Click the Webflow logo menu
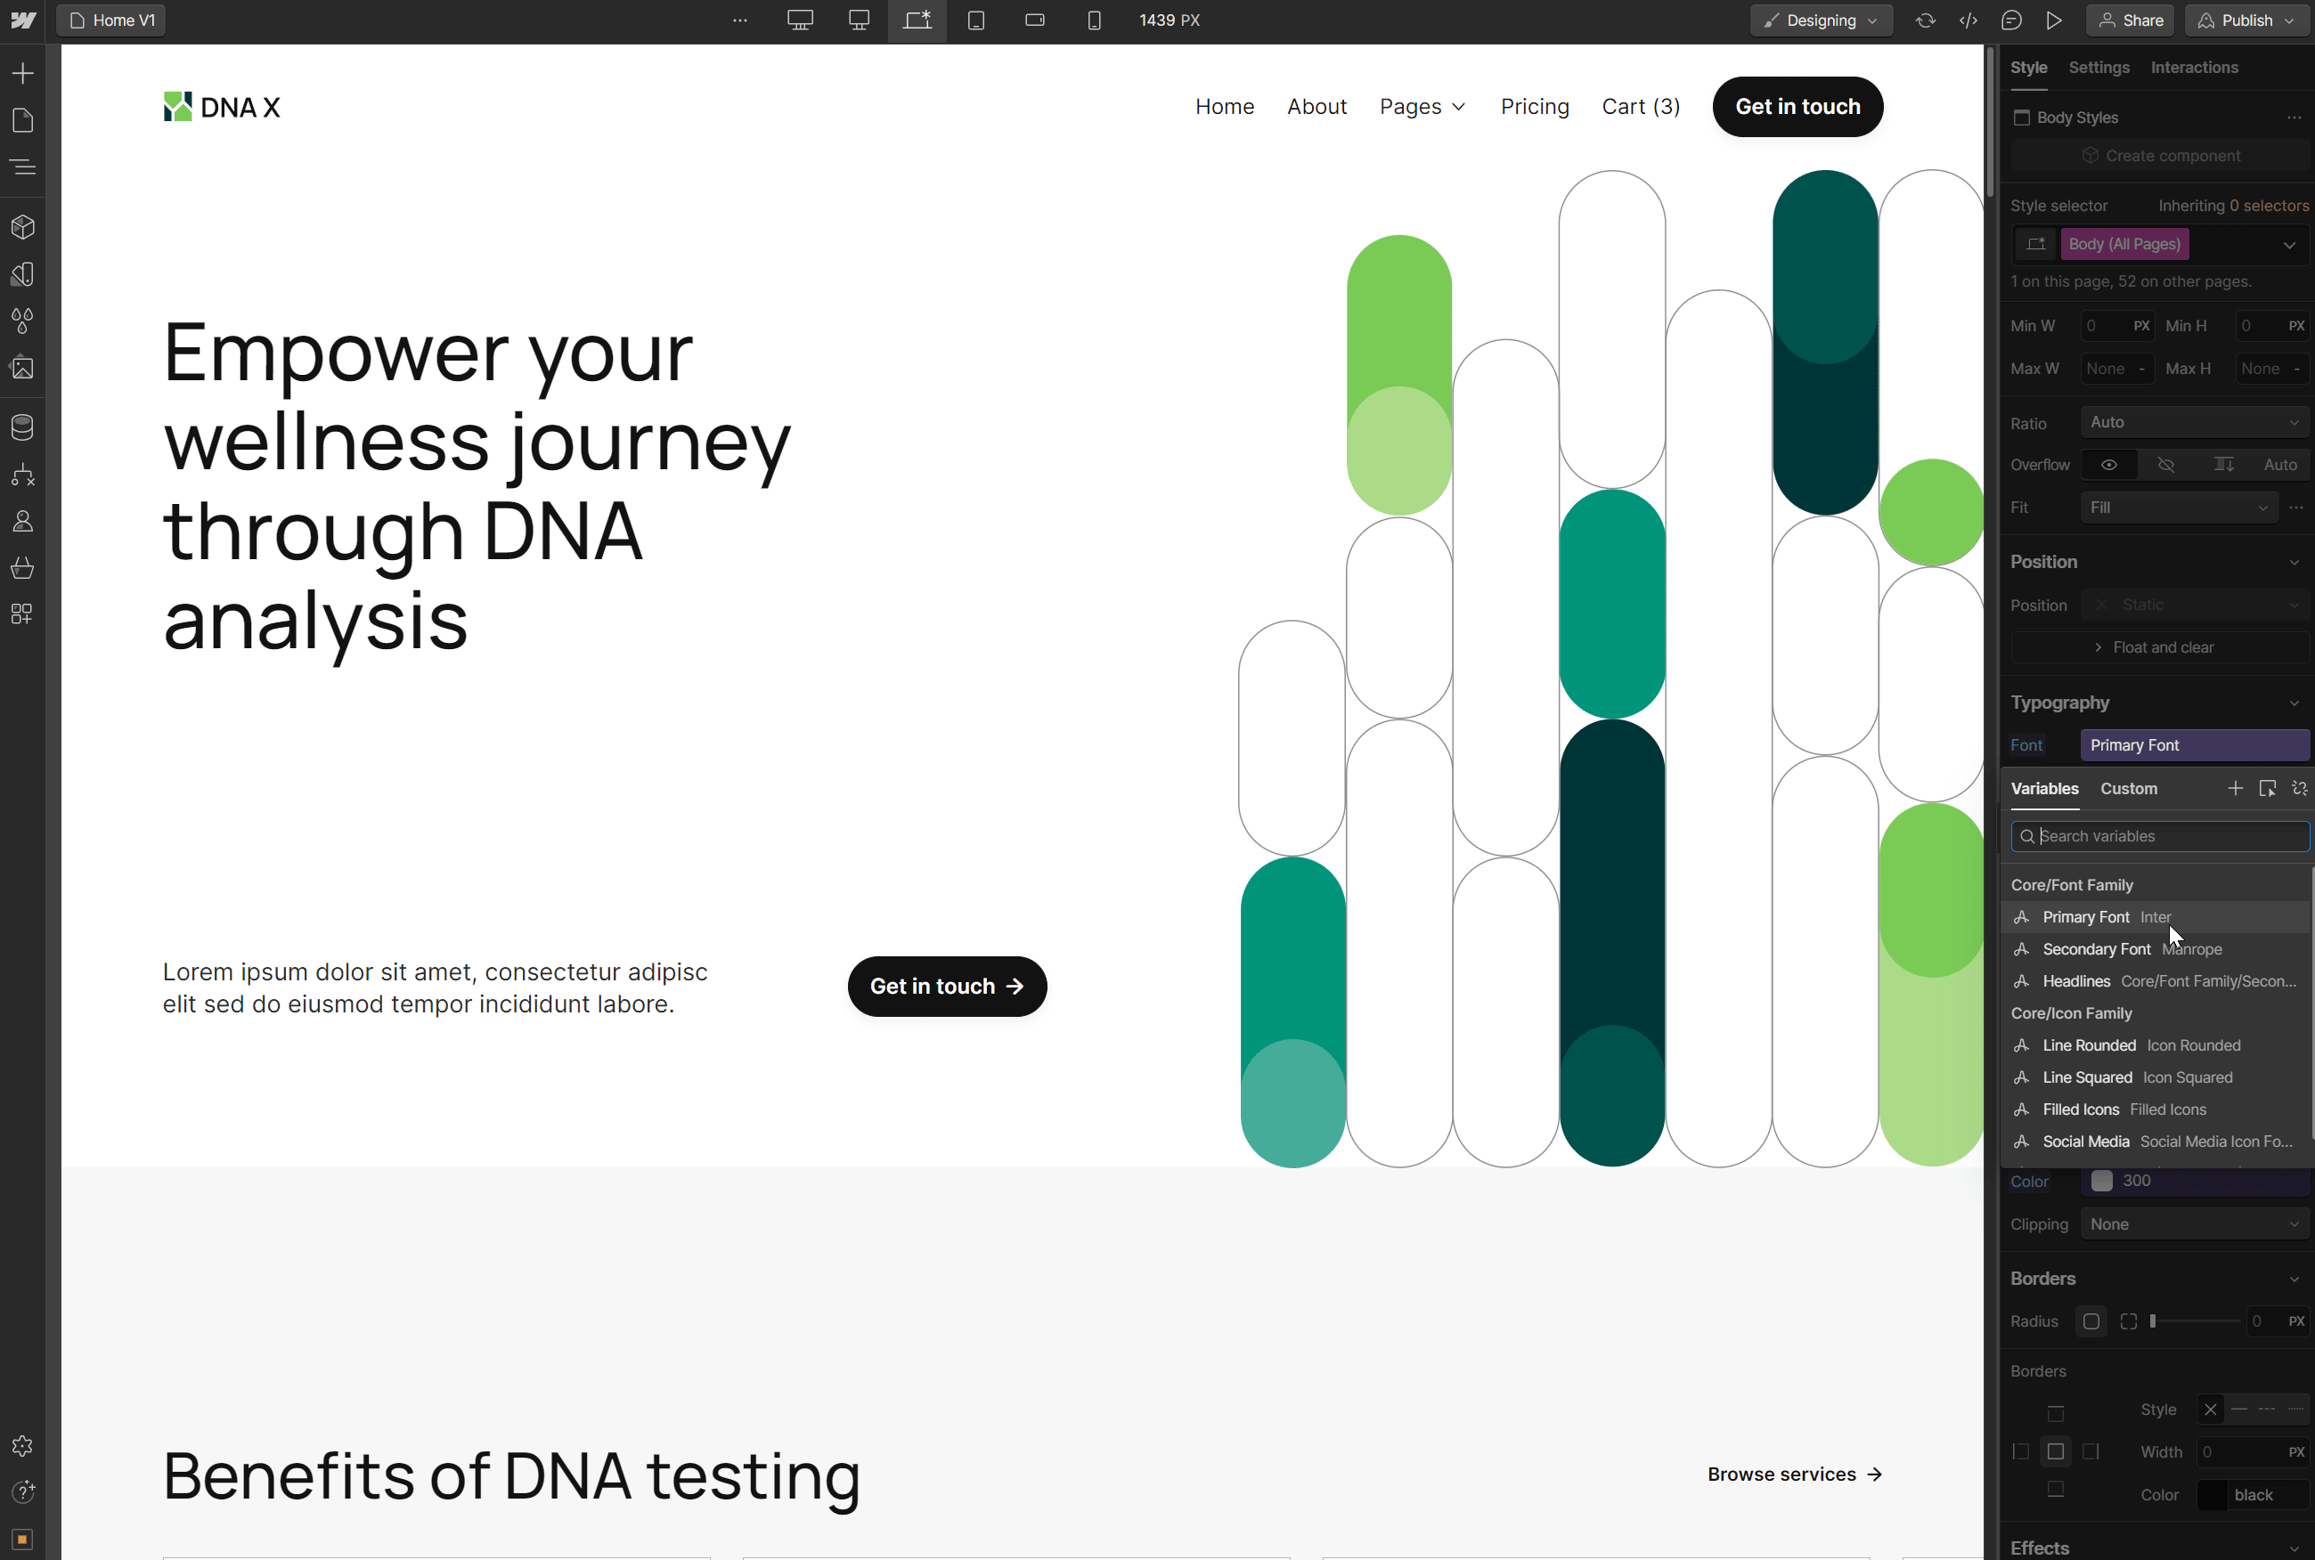The image size is (2315, 1560). pyautogui.click(x=23, y=20)
